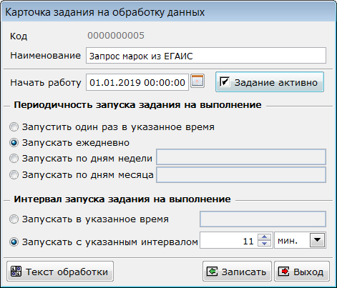Click the days of month input box
Screen dimensions: 337x288
241,175
